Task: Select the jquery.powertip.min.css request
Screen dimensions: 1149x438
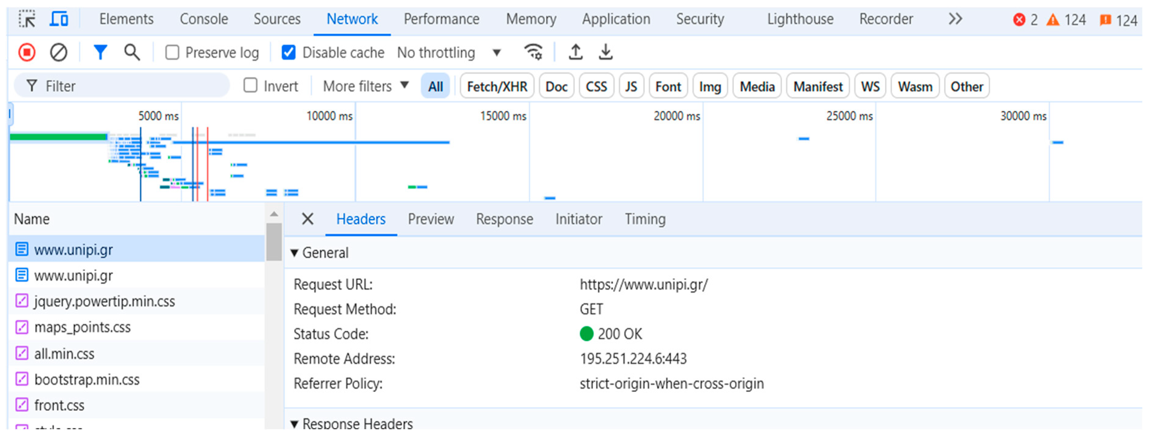Action: [x=104, y=301]
